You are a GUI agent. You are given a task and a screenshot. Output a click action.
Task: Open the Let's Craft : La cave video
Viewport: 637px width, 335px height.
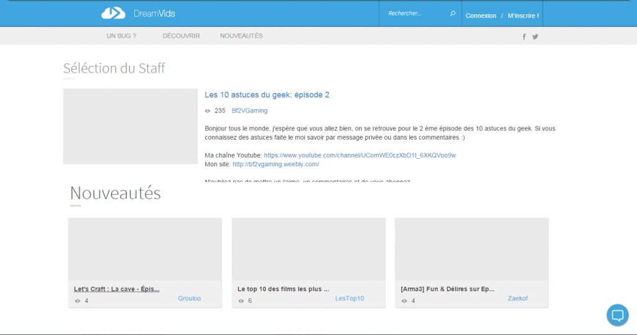coord(117,289)
